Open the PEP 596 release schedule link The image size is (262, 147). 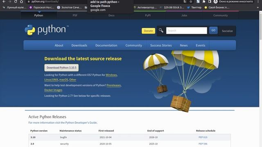click(203, 144)
